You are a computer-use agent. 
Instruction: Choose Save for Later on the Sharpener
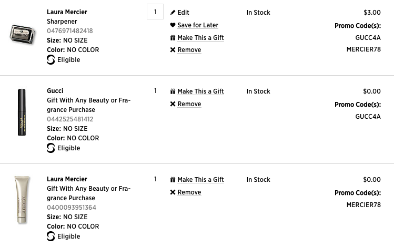[198, 25]
